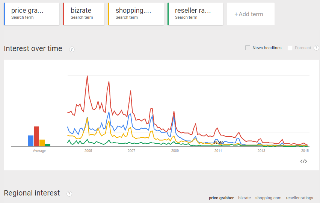Click the Interest over time help icon
The height and width of the screenshot is (203, 320).
point(72,49)
